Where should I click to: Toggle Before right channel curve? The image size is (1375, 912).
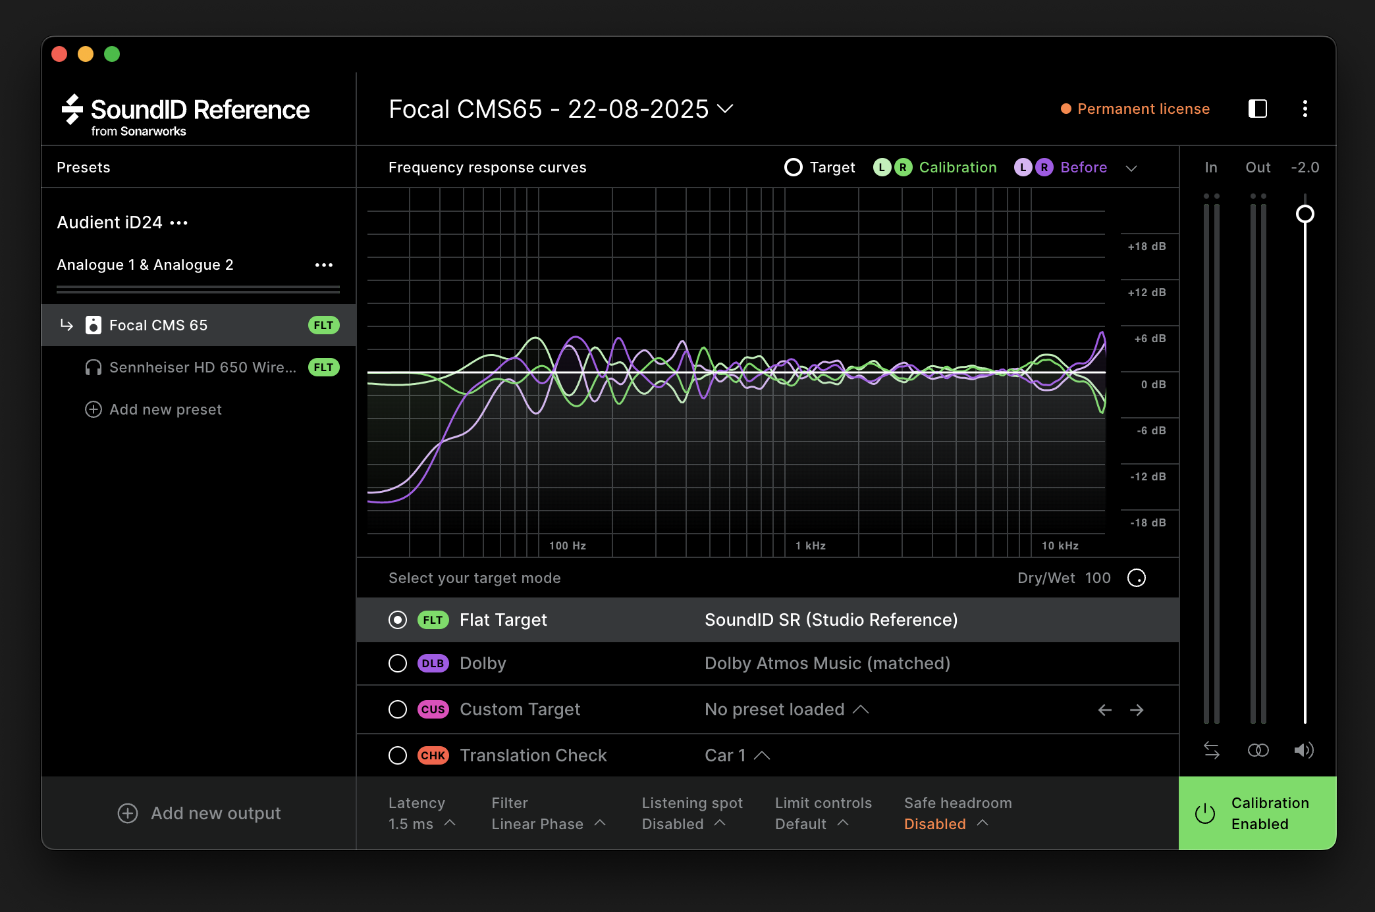point(1044,167)
